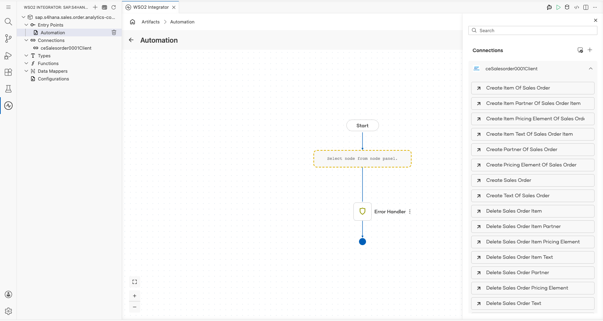Screen dimensions: 603x321
Task: Add Create Text Of Sales Order action
Action: (x=533, y=196)
